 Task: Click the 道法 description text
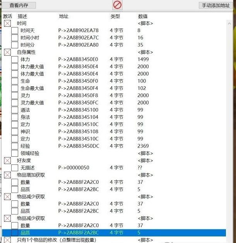tap(25, 110)
